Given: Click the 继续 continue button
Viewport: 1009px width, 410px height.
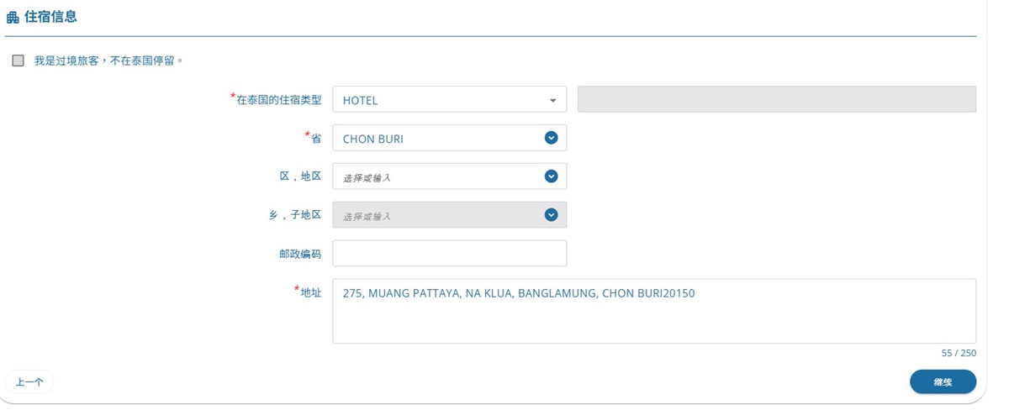Looking at the screenshot, I should (x=943, y=381).
